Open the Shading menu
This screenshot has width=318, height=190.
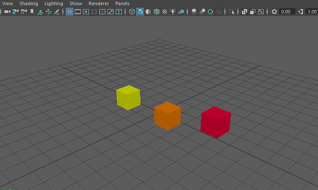click(29, 3)
